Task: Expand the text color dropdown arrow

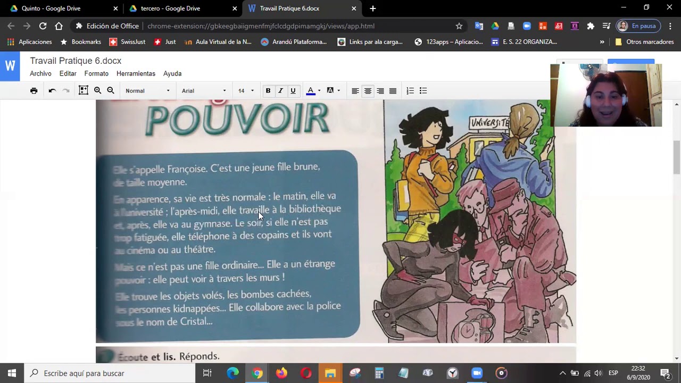Action: (319, 91)
